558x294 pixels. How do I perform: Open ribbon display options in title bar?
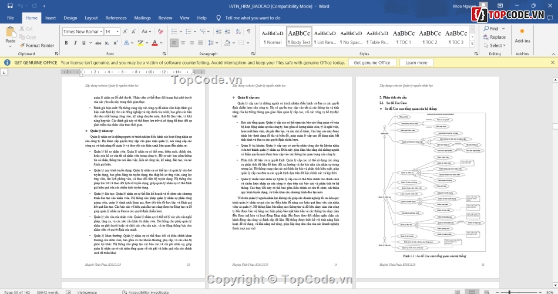(500, 6)
